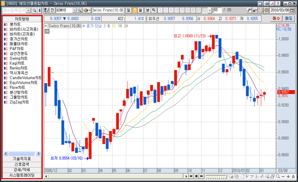
Task: Select Kagi차트 chart type
Action: pyautogui.click(x=17, y=63)
